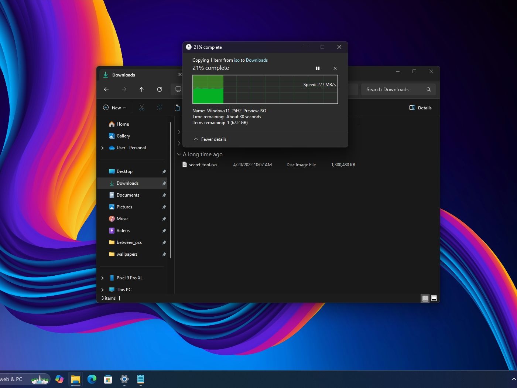Open the New item dropdown
Viewport: 517px width, 388px height.
tap(114, 108)
